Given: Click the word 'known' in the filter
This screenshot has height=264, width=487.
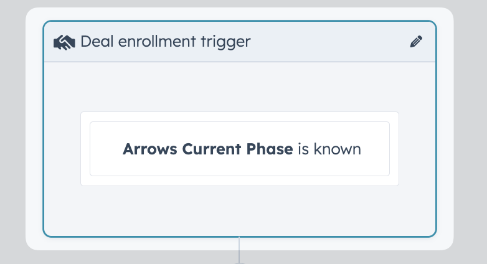Looking at the screenshot, I should 338,149.
